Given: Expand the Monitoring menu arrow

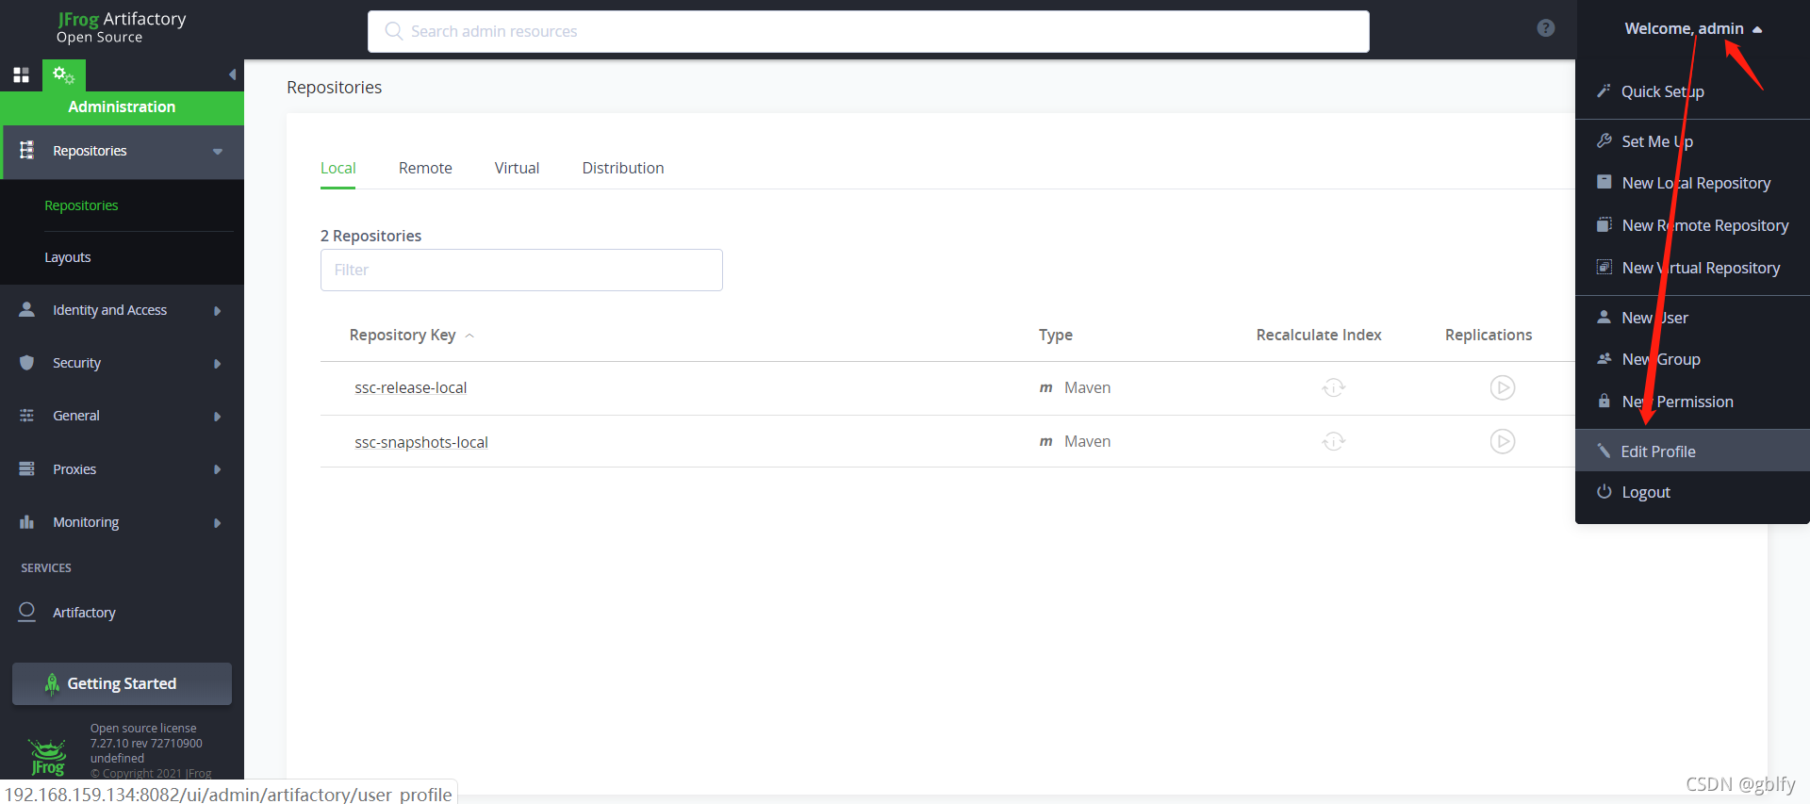Looking at the screenshot, I should pyautogui.click(x=218, y=523).
